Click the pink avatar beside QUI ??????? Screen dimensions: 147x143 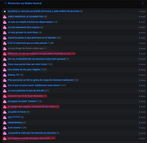click(x=5, y=117)
